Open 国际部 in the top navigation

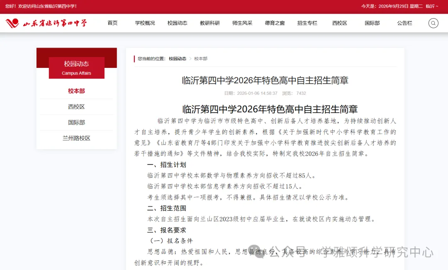[372, 23]
